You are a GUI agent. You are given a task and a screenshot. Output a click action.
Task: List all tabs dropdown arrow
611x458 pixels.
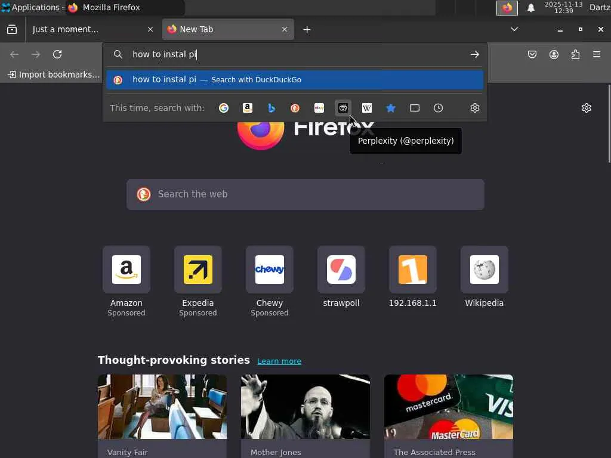tap(514, 29)
